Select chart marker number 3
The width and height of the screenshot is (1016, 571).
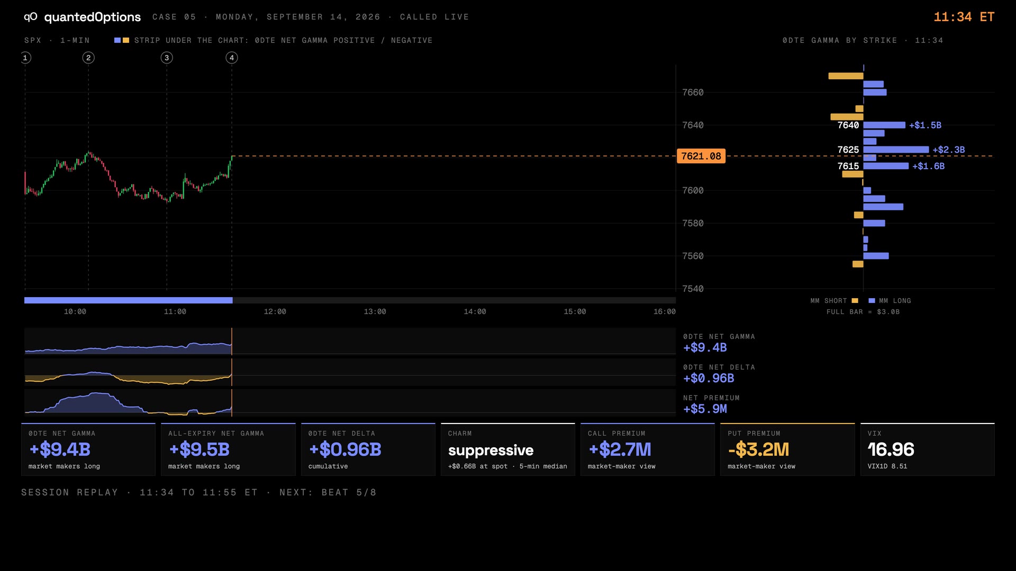point(167,58)
